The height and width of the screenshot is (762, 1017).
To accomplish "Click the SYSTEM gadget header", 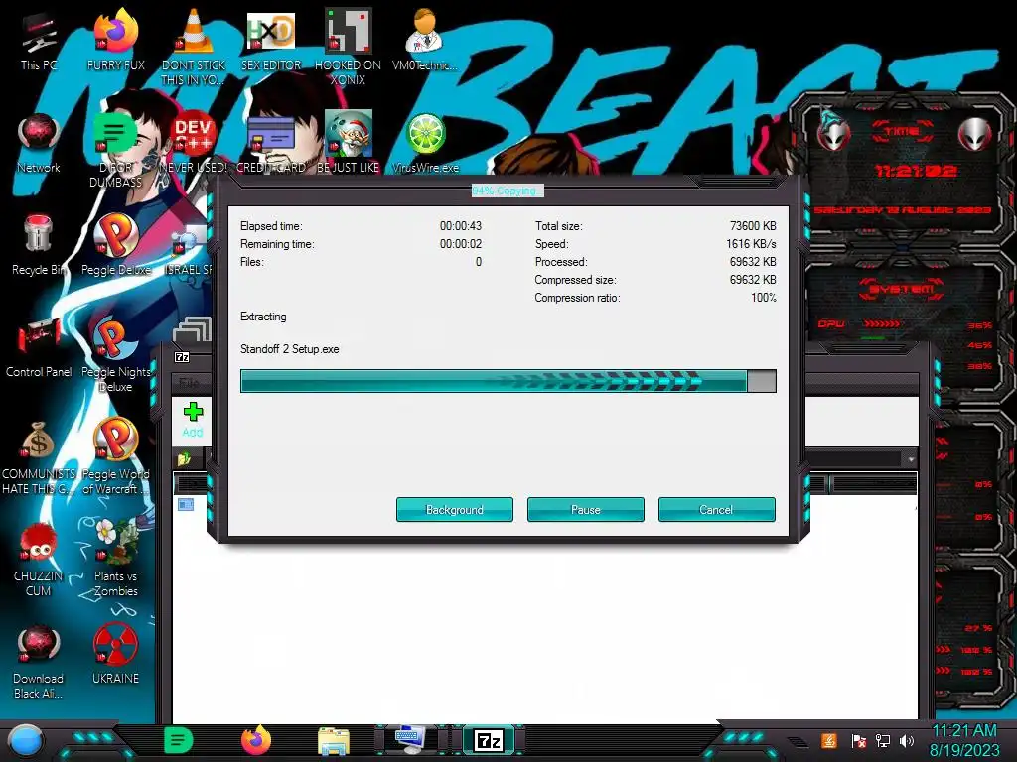I will point(902,288).
